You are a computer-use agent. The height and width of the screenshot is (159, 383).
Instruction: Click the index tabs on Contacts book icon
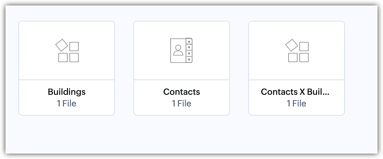(189, 50)
